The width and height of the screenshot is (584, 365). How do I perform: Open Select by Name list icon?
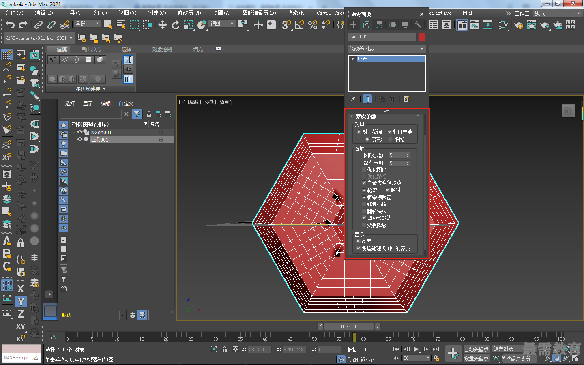[121, 25]
